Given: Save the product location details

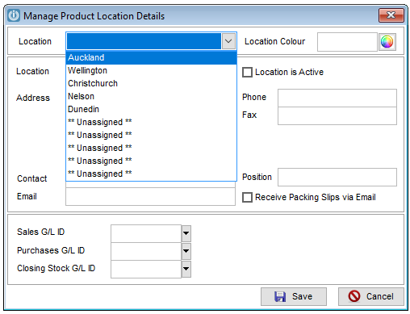Looking at the screenshot, I should tap(294, 296).
